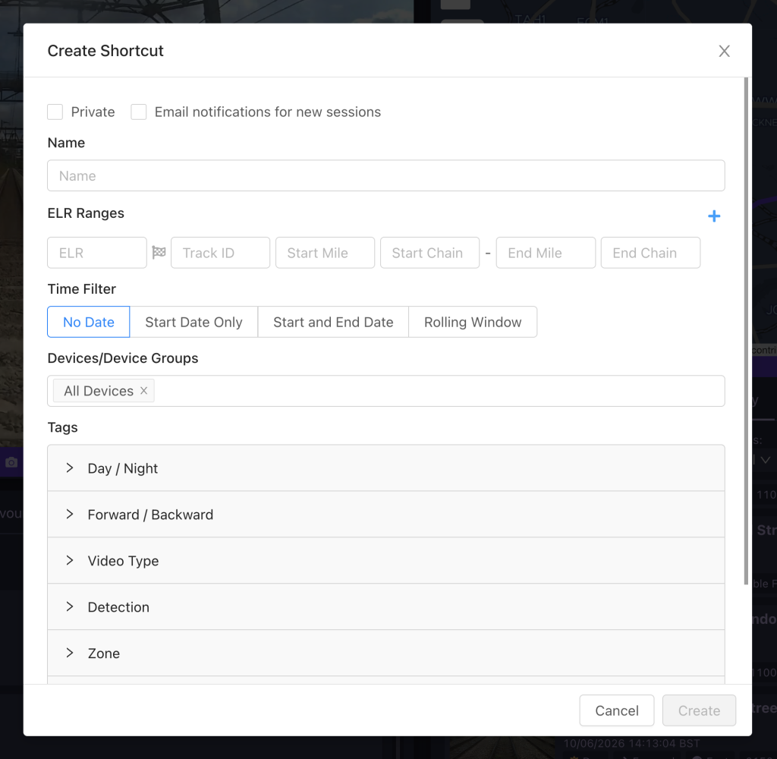Select Rolling Window time filter

click(x=473, y=323)
